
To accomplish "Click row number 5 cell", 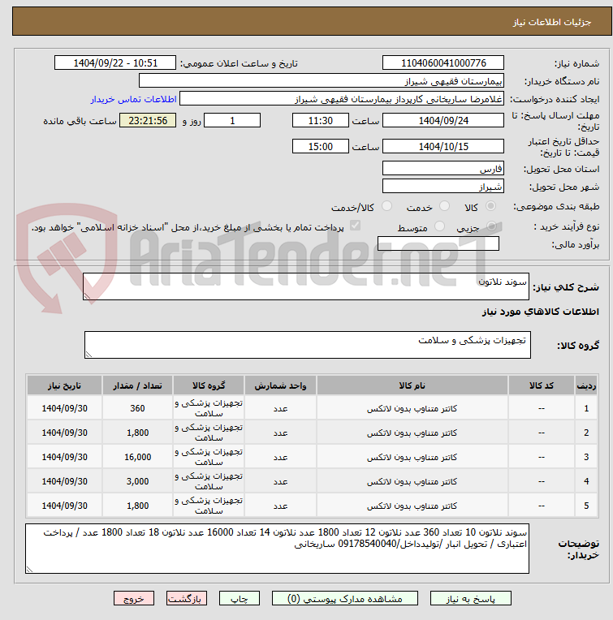I will 586,506.
